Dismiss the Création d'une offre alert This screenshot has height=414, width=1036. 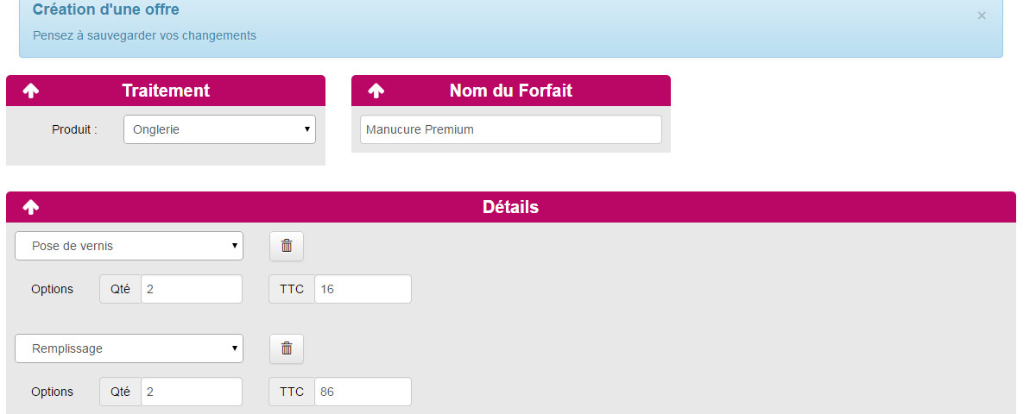(982, 16)
